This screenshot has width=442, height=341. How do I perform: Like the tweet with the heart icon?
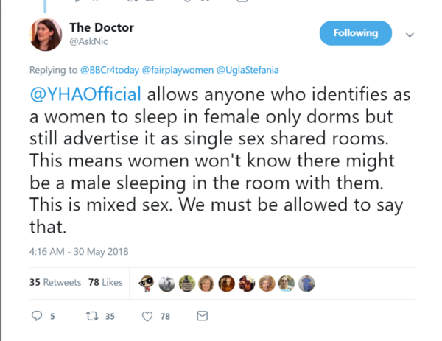(x=147, y=316)
